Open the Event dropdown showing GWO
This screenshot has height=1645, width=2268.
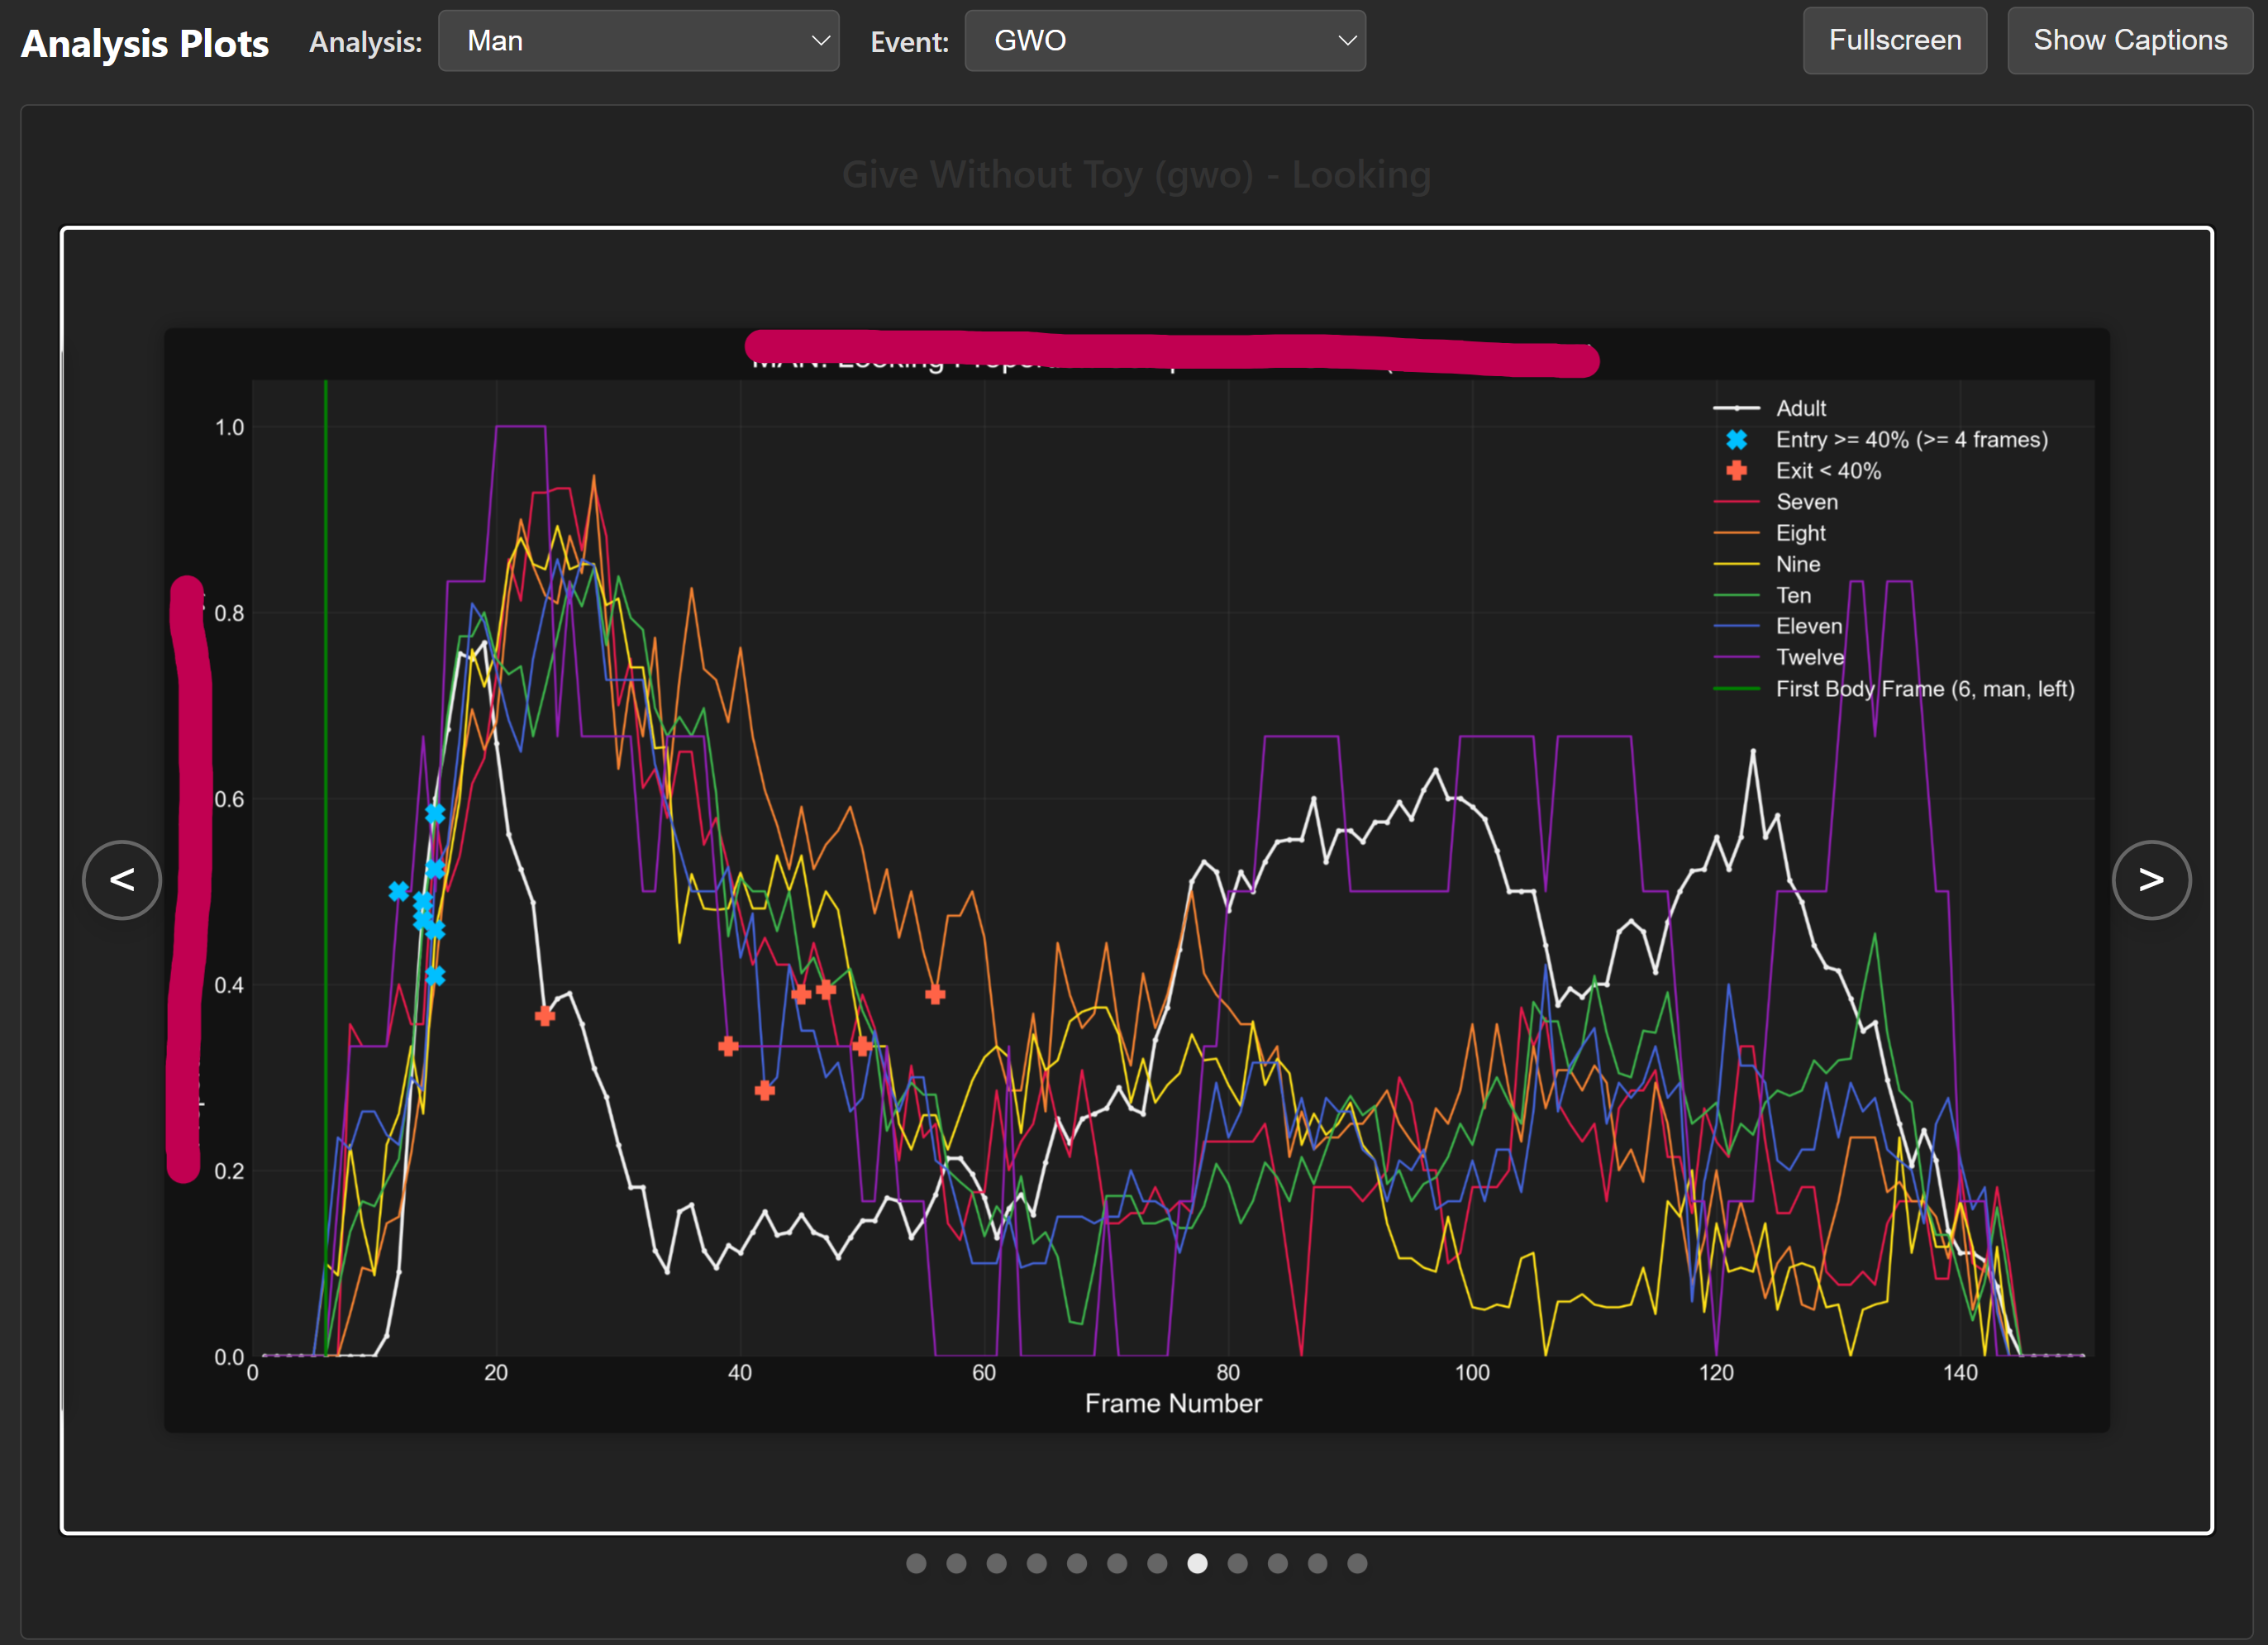coord(1165,41)
